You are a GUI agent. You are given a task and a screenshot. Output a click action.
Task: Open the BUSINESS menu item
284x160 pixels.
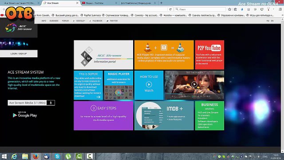54,21
